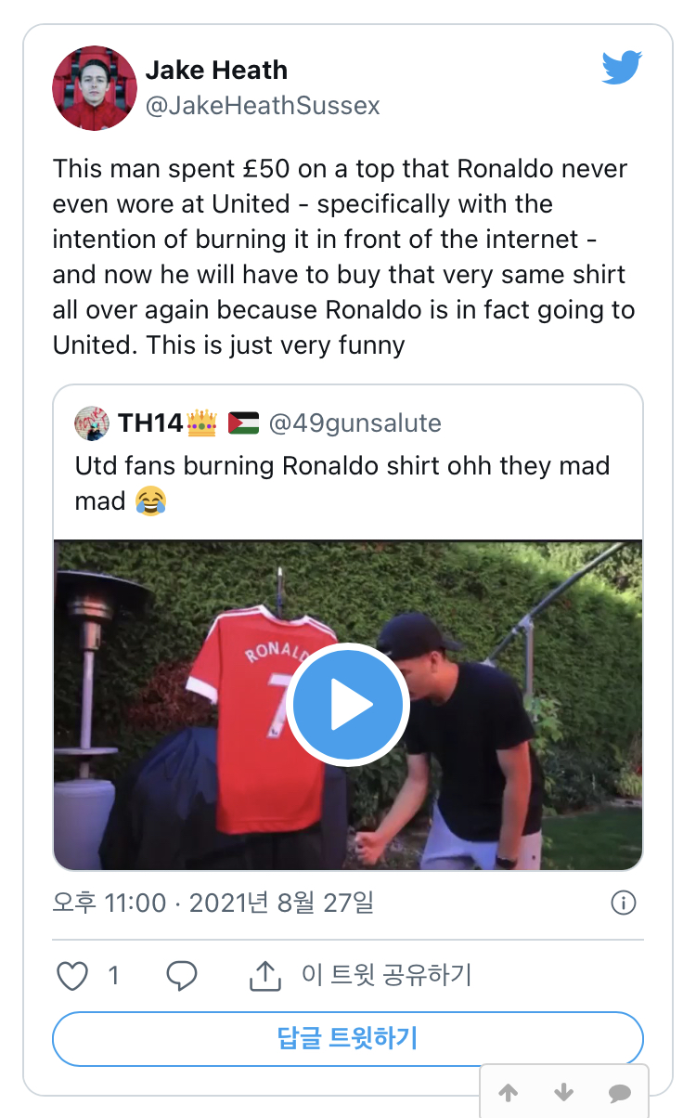
Task: Open the tweet info circle icon
Action: point(624,903)
